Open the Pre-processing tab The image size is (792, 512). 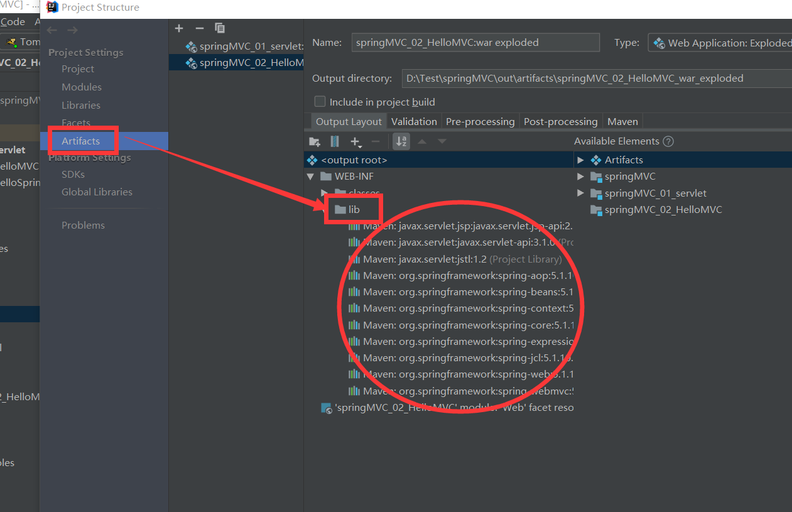pos(480,121)
